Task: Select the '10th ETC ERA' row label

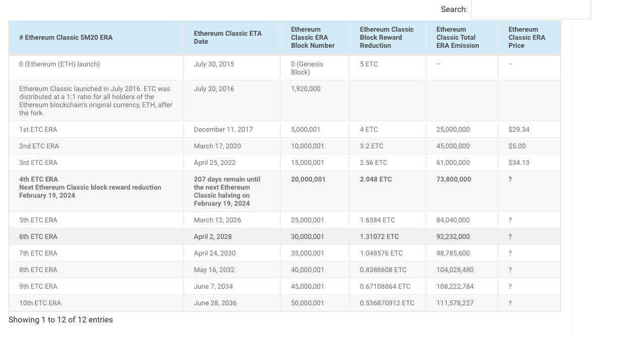Action: 96,303
